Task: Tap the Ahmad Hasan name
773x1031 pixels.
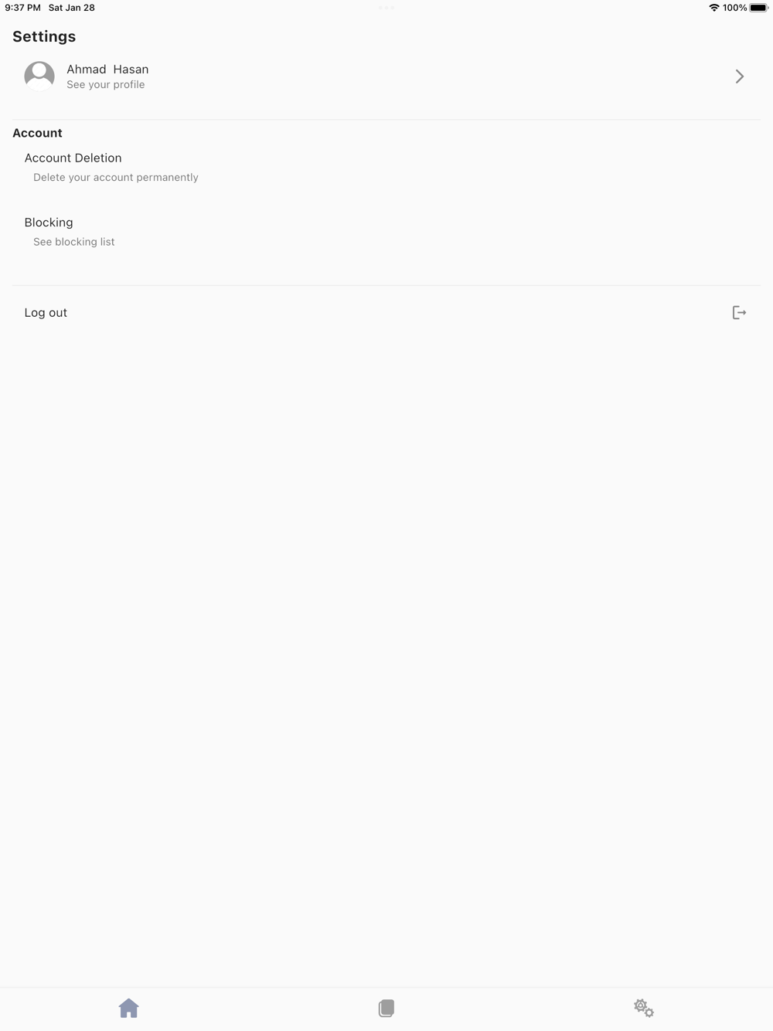Action: click(107, 69)
